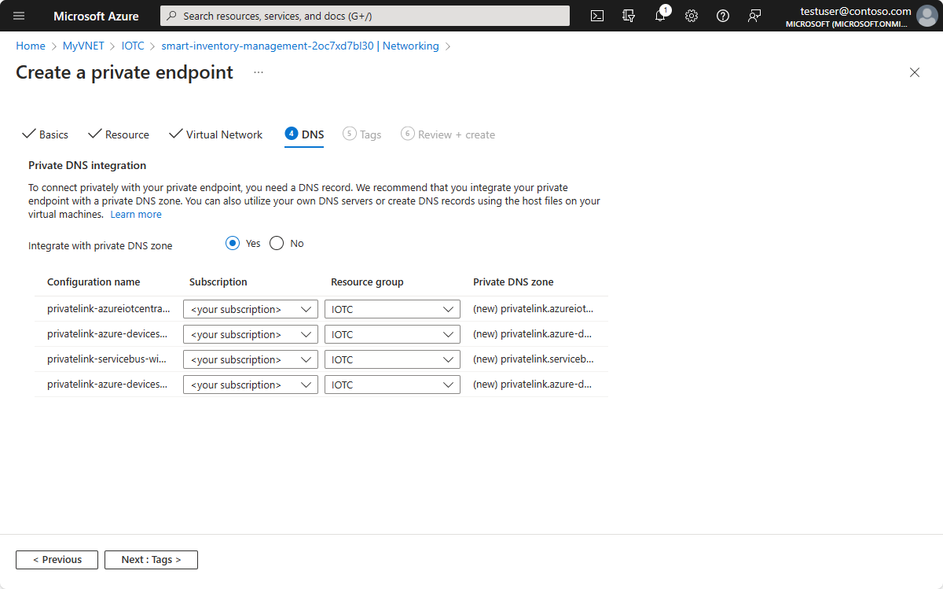Expand the last row's resource group selector
943x589 pixels.
pyautogui.click(x=391, y=385)
